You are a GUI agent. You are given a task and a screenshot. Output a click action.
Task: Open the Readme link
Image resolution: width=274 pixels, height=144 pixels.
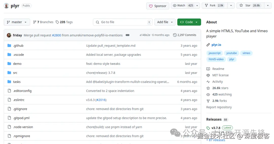coord(215,69)
